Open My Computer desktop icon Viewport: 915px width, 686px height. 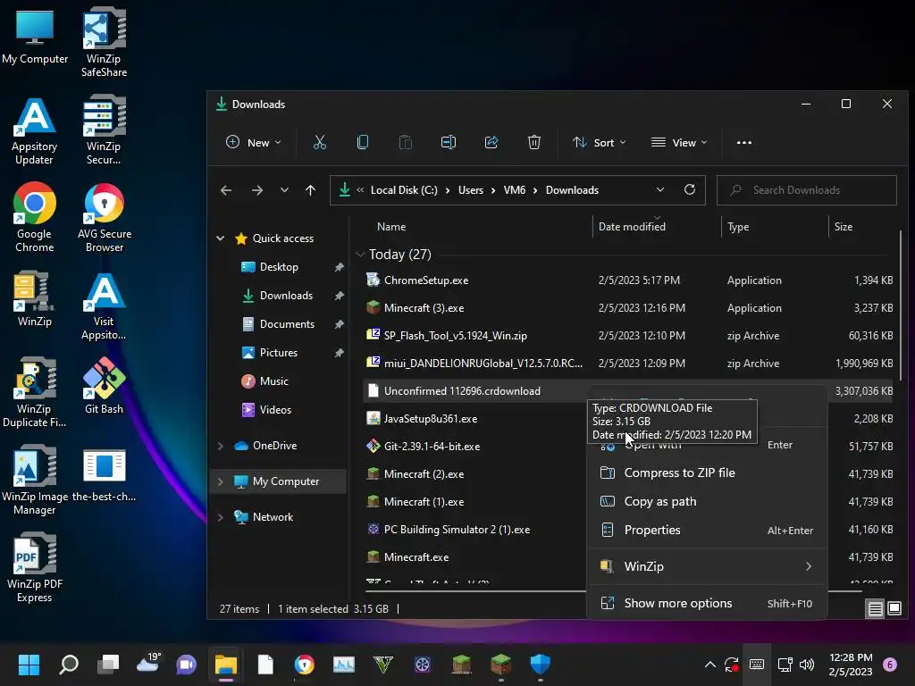tap(35, 36)
